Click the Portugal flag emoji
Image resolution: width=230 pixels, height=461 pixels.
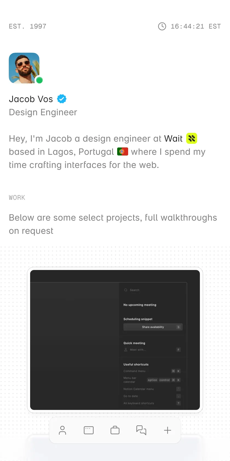tap(123, 151)
